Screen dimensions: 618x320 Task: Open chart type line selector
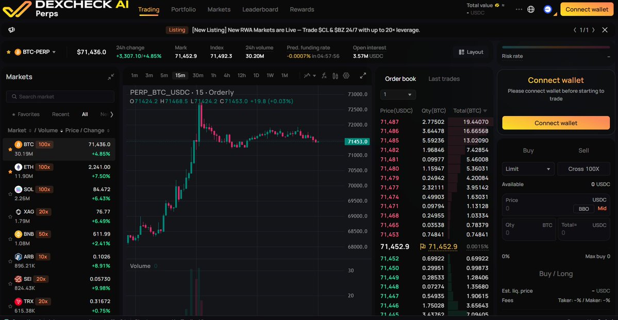(x=309, y=76)
